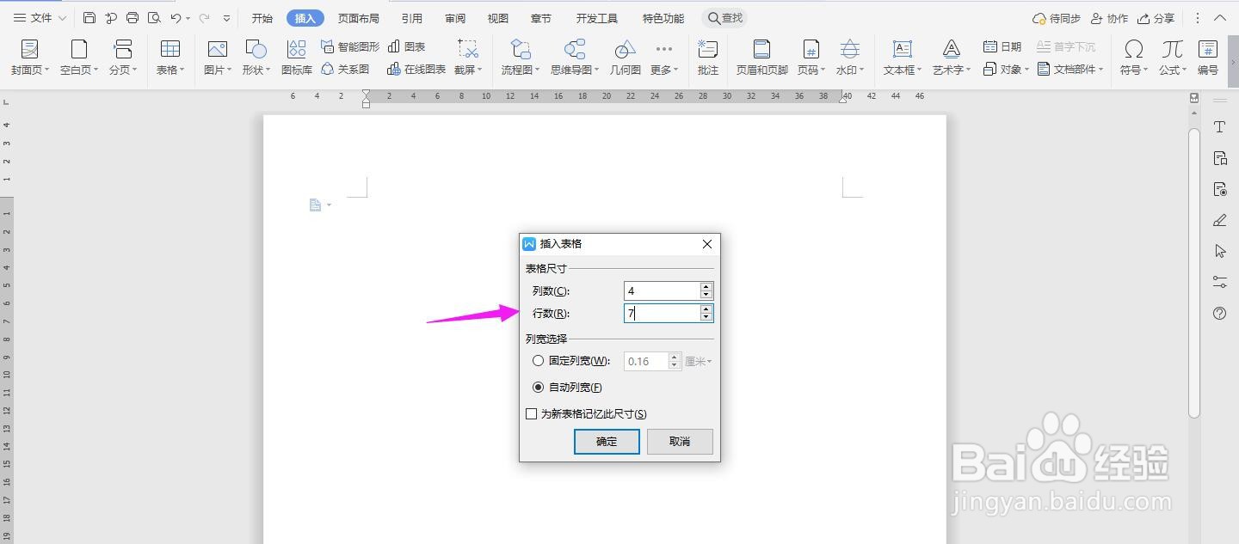This screenshot has height=544, width=1239.
Task: Click the Print Preview icon
Action: click(154, 18)
